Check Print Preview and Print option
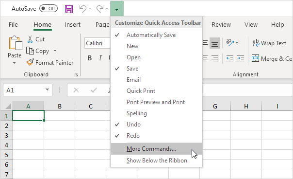293x179 pixels. (x=156, y=102)
